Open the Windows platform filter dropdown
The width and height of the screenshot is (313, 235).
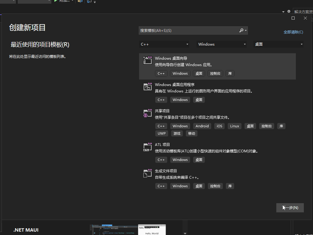click(222, 44)
